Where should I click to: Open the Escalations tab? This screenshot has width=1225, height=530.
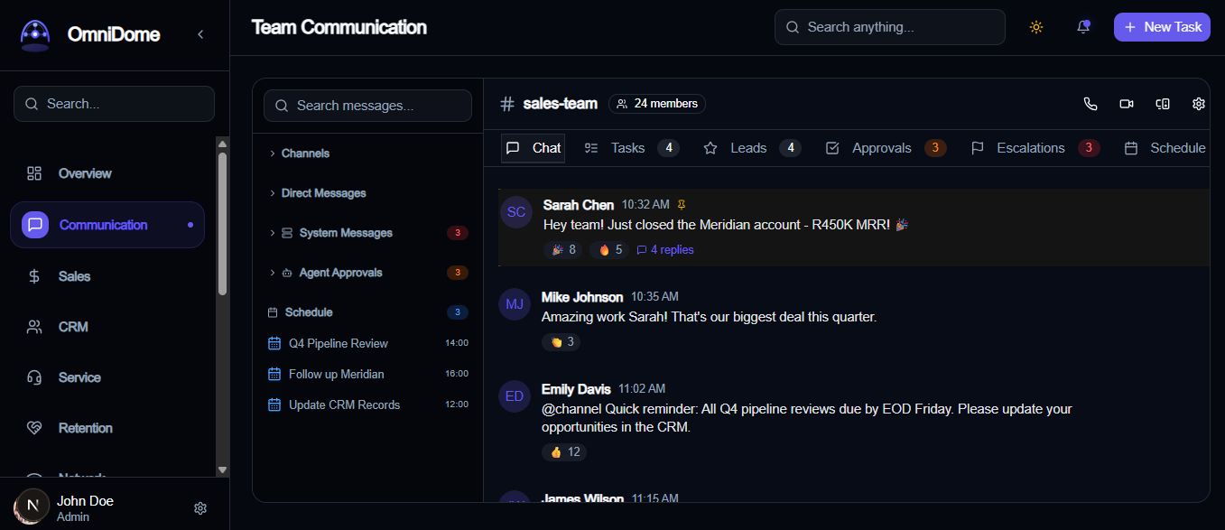click(x=1035, y=148)
